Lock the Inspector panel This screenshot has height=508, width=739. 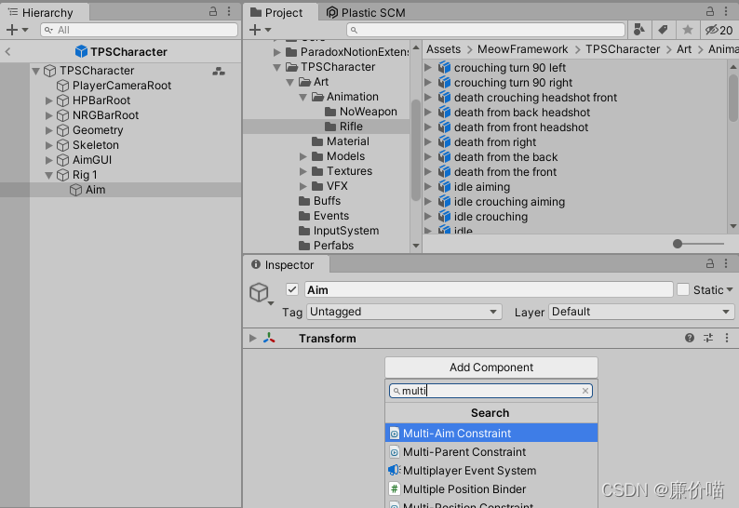(x=710, y=264)
